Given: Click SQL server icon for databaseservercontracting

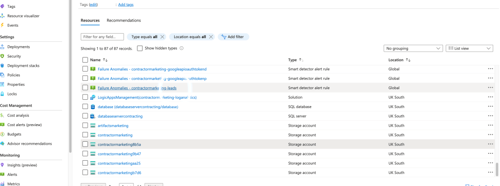Looking at the screenshot, I should click(x=93, y=116).
